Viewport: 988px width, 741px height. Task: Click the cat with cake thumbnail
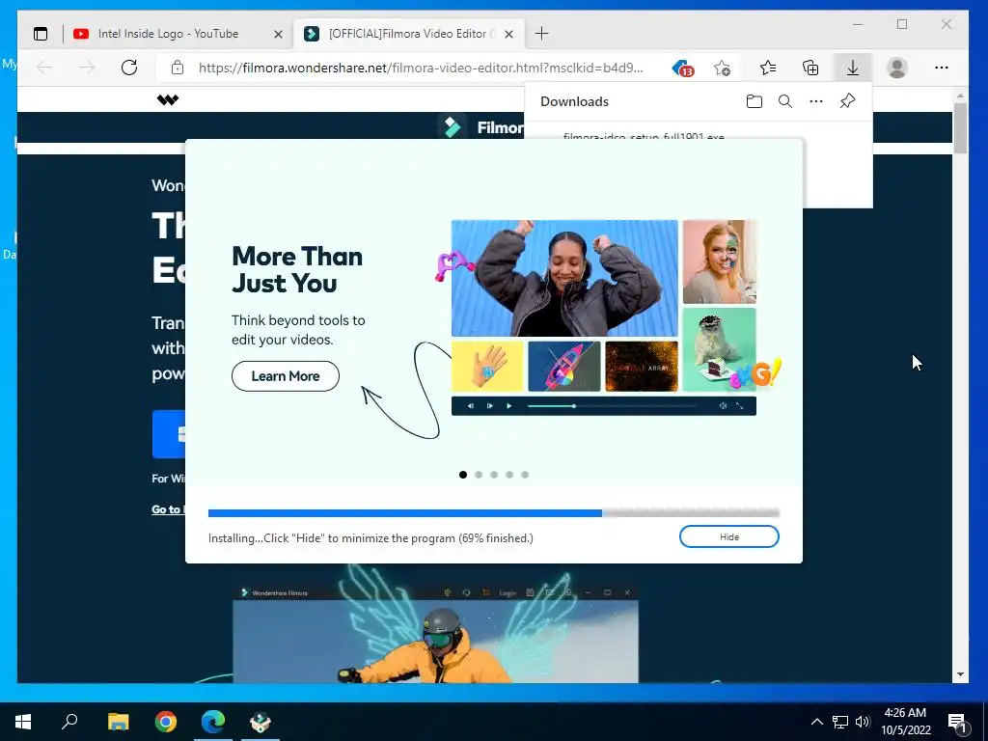pos(720,349)
